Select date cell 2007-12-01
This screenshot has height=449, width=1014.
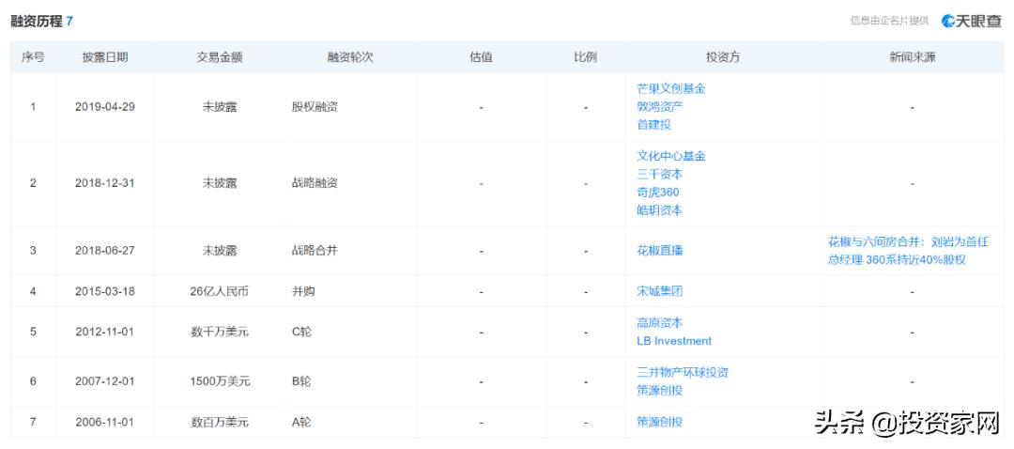[105, 381]
